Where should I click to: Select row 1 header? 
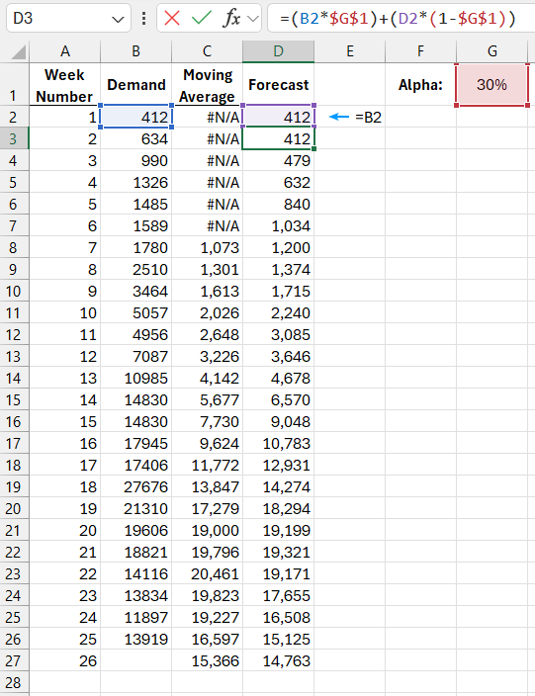pyautogui.click(x=14, y=84)
